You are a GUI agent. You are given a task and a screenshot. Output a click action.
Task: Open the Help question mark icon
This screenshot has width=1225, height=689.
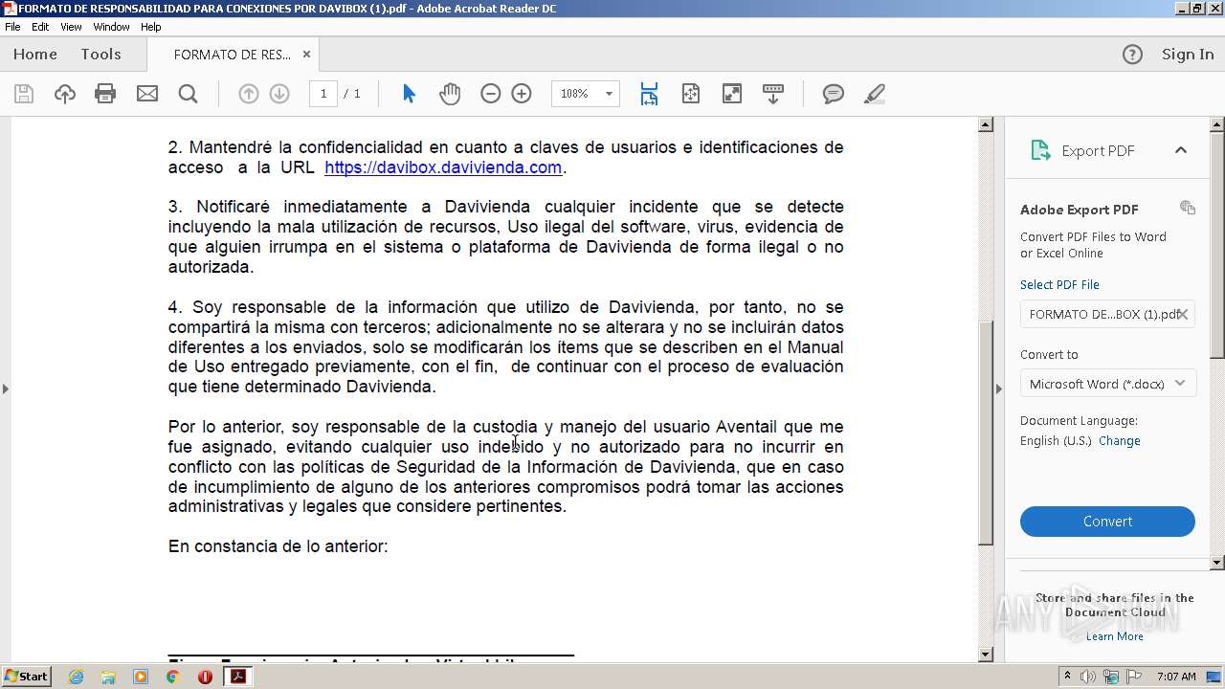click(1132, 55)
